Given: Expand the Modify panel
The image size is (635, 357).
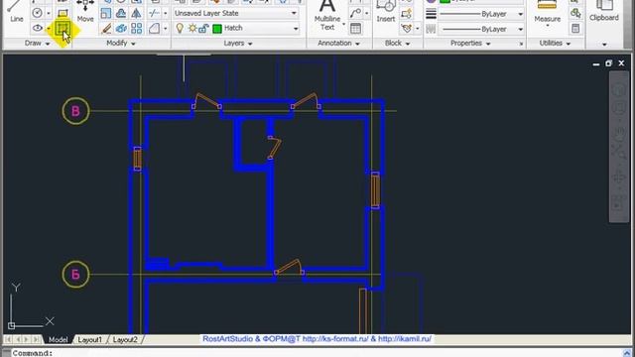Looking at the screenshot, I should [121, 43].
